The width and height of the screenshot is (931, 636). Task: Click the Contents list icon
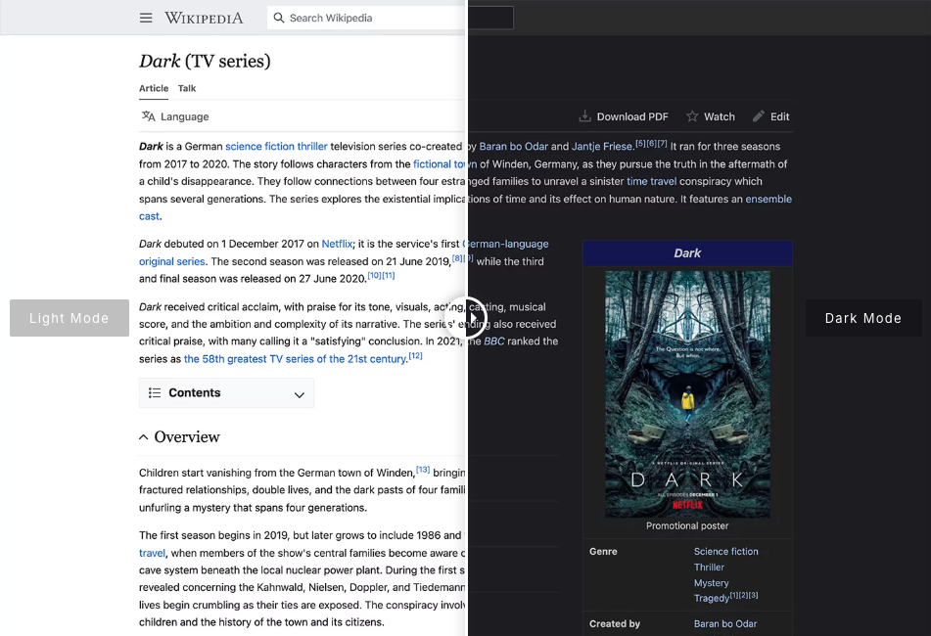(155, 392)
